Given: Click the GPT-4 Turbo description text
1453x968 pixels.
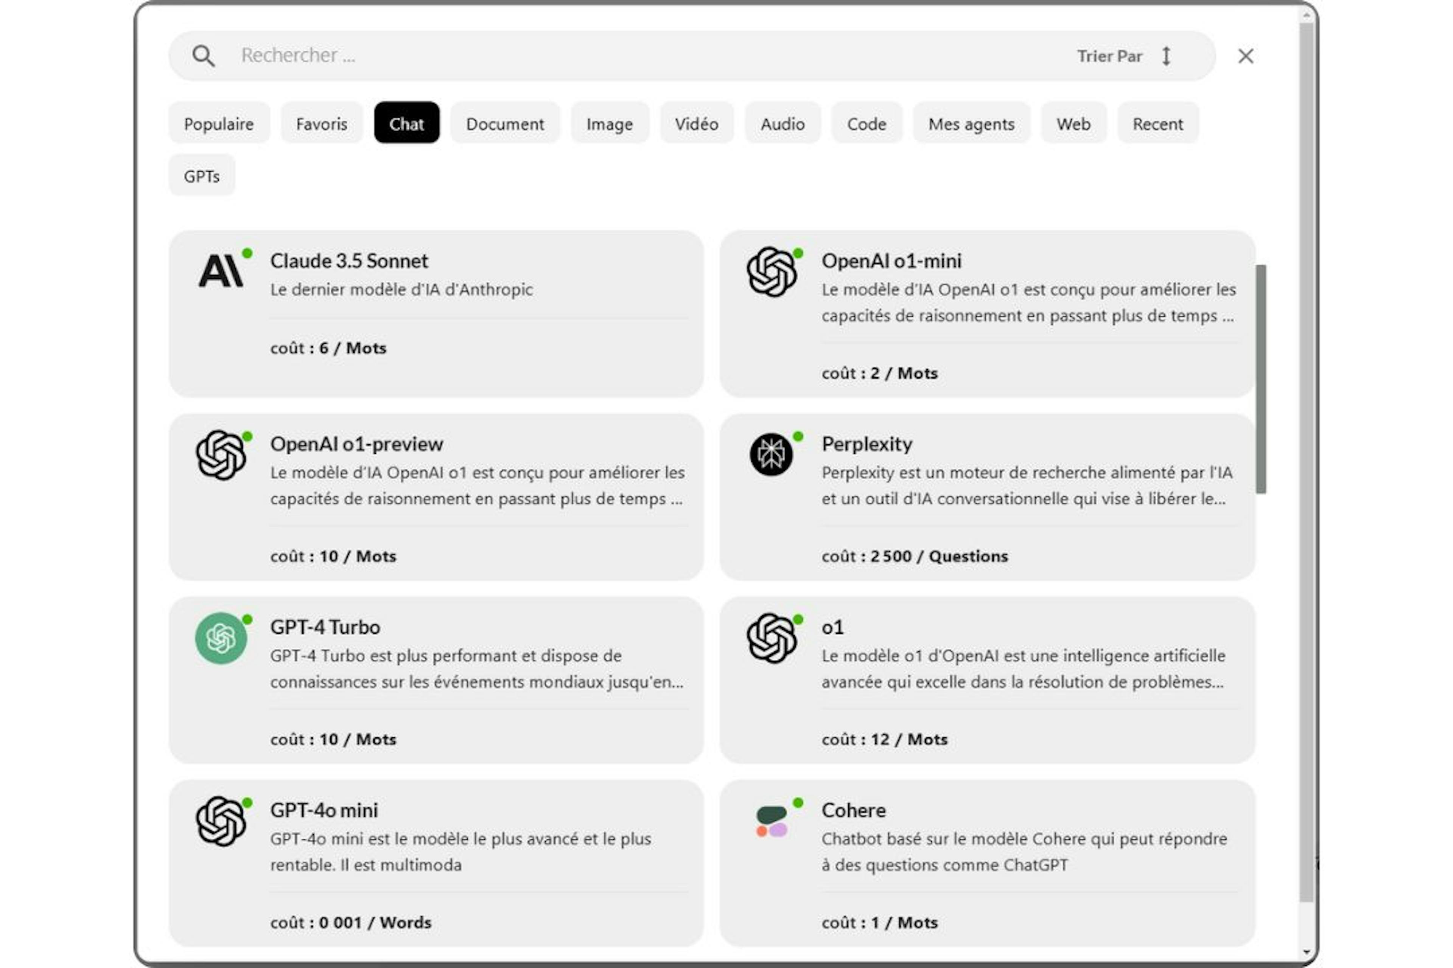Looking at the screenshot, I should (x=476, y=669).
